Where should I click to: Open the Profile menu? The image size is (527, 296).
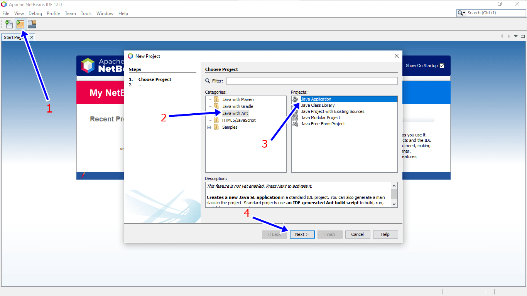53,13
